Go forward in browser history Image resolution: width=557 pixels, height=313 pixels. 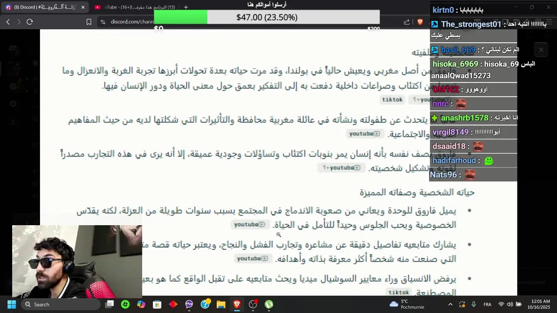click(x=18, y=22)
